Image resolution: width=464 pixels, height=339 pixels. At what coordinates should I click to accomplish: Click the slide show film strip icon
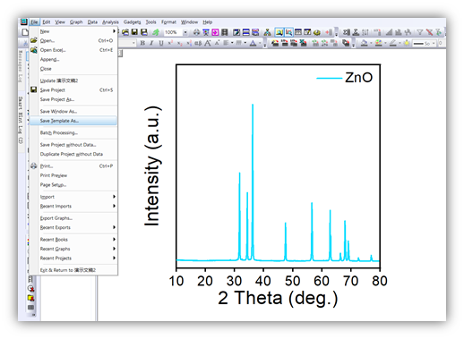point(225,32)
